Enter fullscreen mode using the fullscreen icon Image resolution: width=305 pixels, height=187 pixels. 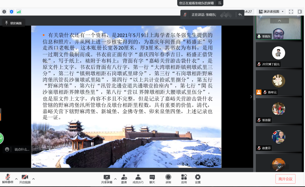291,12
